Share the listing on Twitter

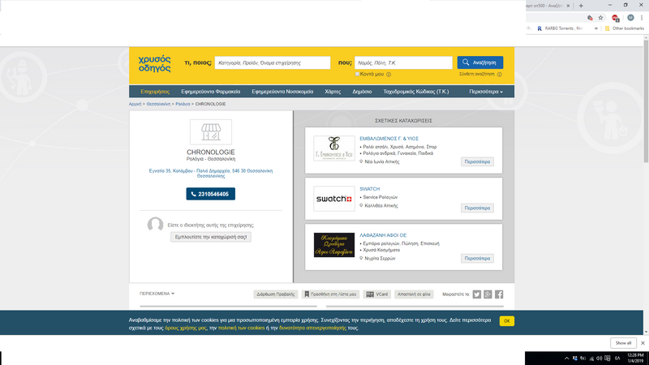pyautogui.click(x=477, y=294)
